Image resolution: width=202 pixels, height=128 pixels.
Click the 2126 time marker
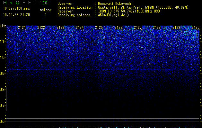pyautogui.click(x=119, y=28)
